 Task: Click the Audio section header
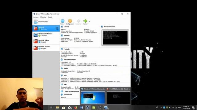point(66,68)
